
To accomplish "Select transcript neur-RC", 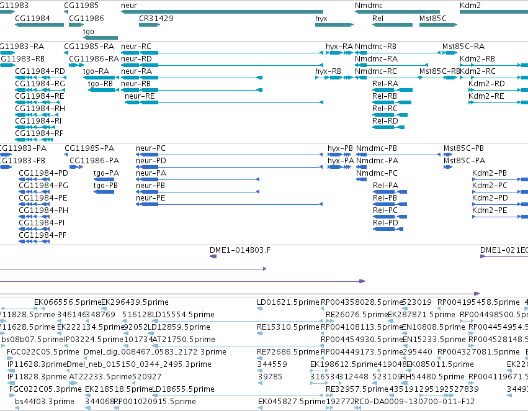I will (222, 53).
